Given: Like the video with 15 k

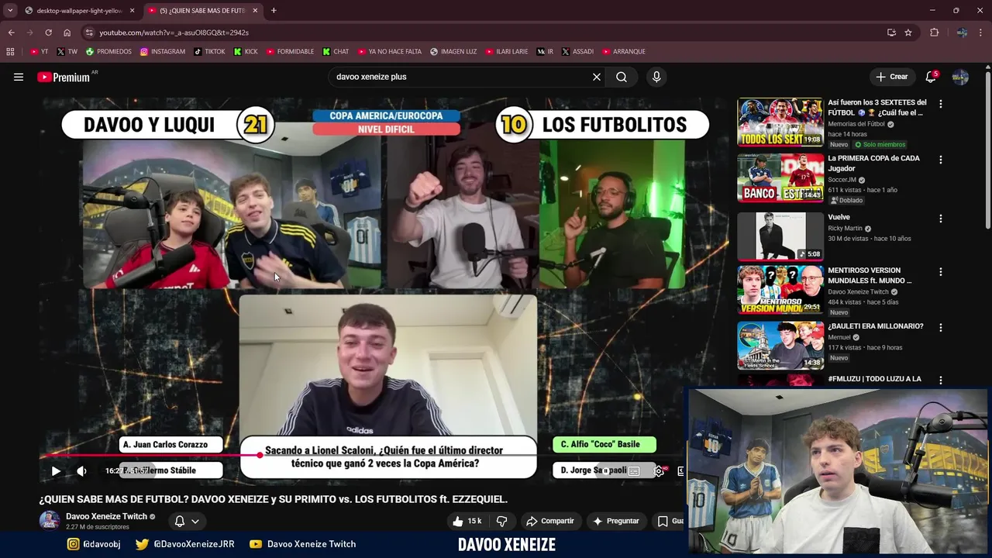Looking at the screenshot, I should 467,521.
